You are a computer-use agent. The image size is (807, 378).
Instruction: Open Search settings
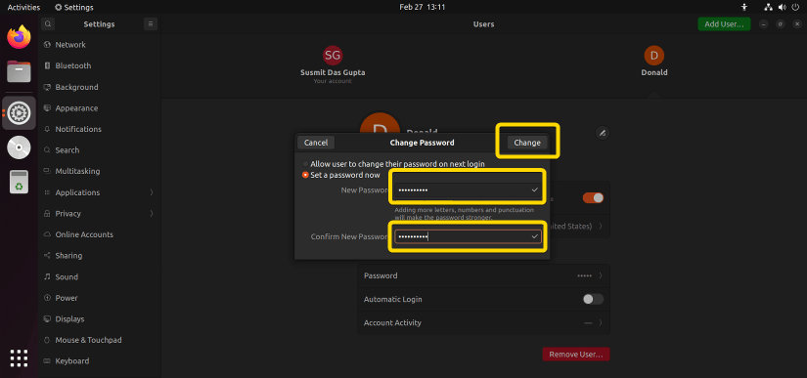coord(100,150)
